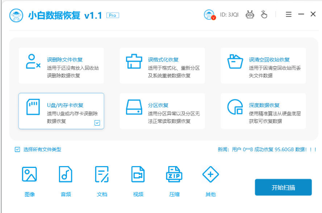The height and width of the screenshot is (213, 322).
Task: Click the 视频 label
Action: (138, 194)
